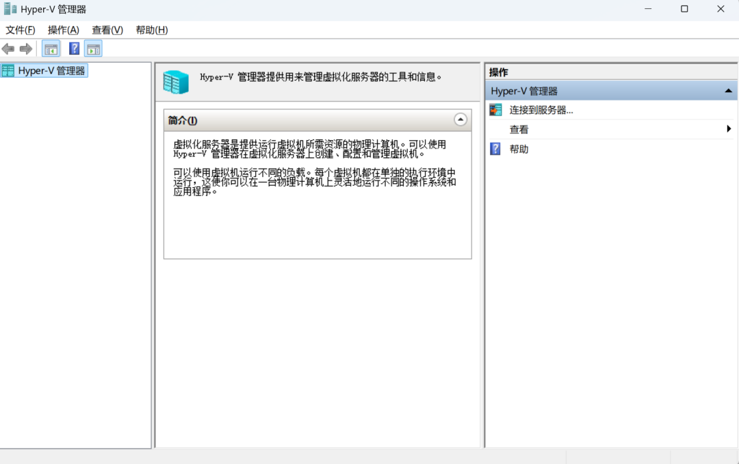This screenshot has height=464, width=739.
Task: Click the Hyper-V 管理器 actions group header
Action: (x=611, y=91)
